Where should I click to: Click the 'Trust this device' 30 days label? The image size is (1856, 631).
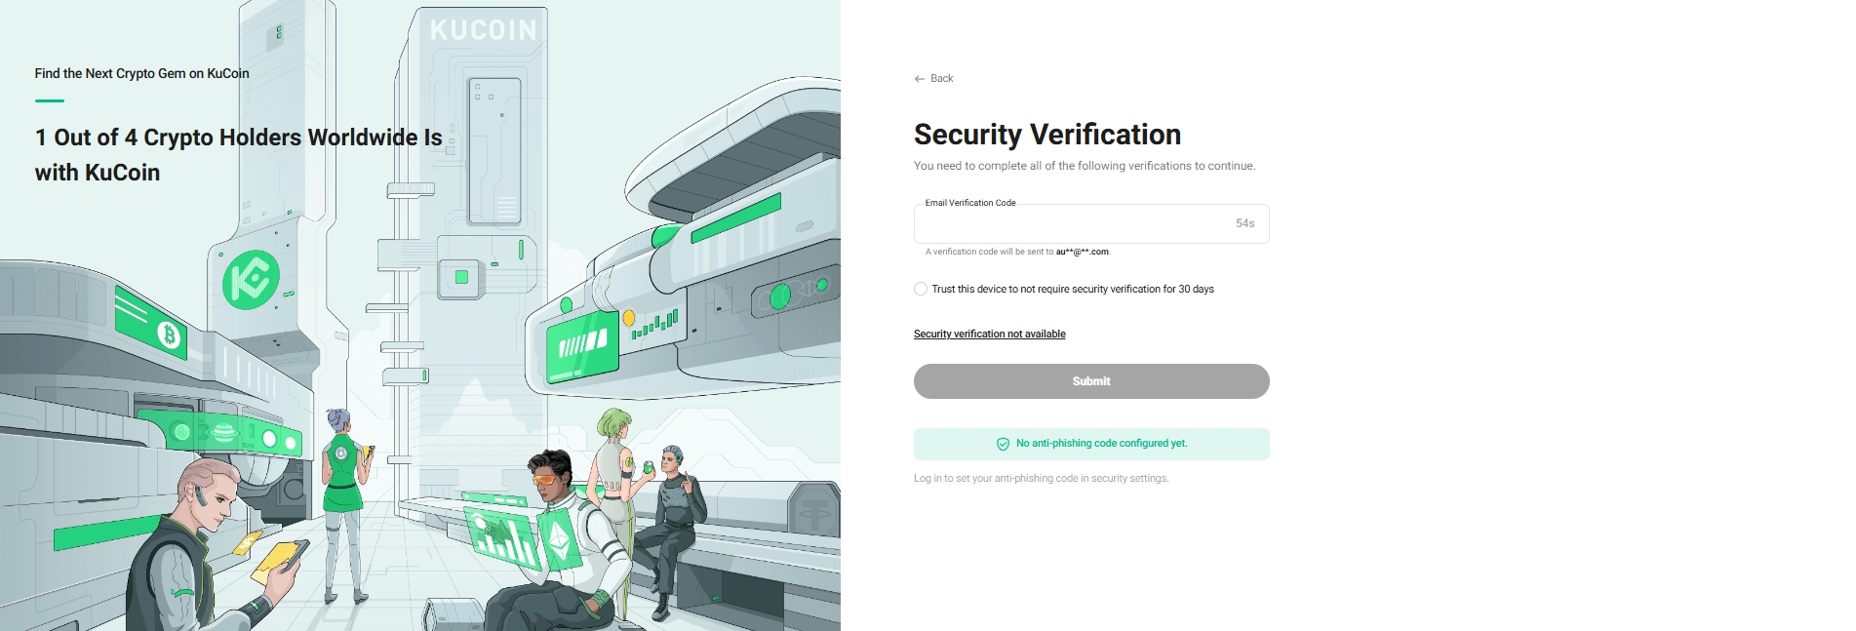pos(1072,290)
